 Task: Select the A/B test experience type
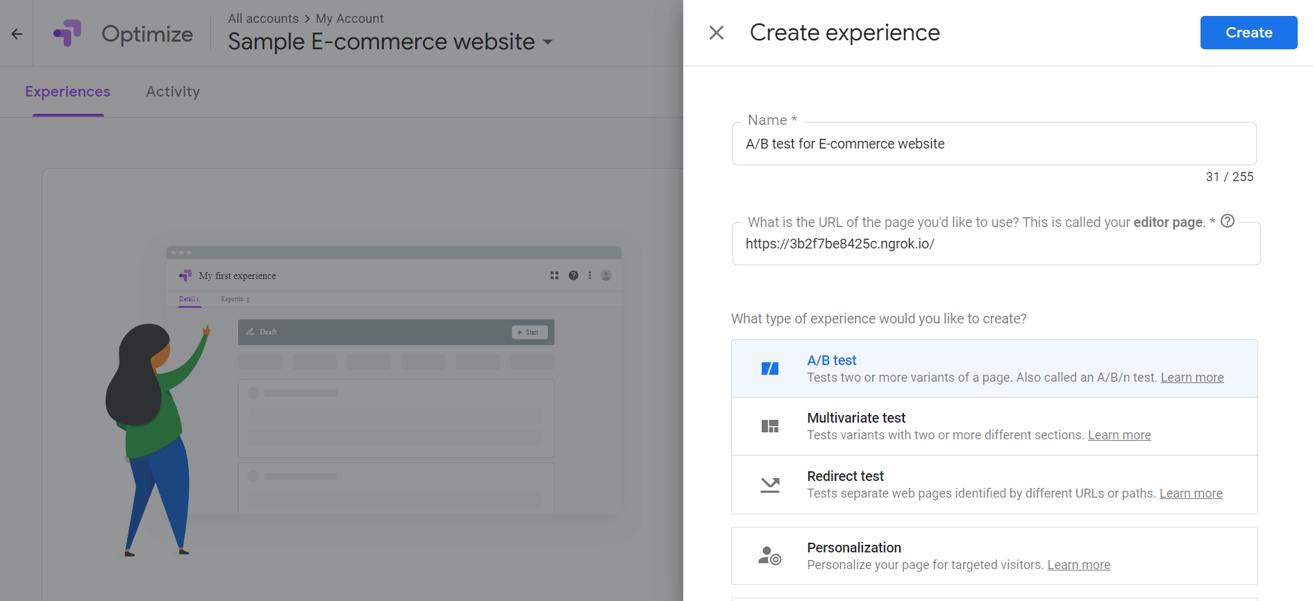coord(994,369)
